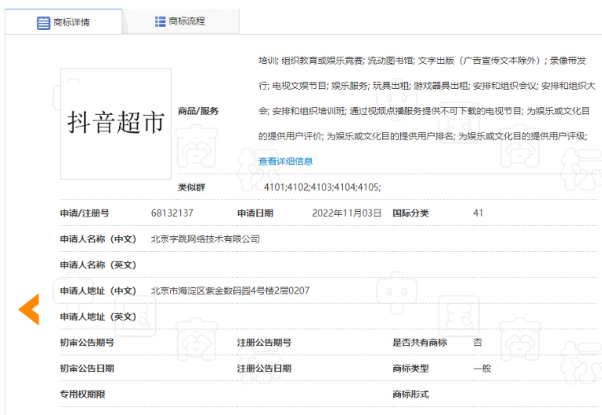Click the list icon on 商标流程 tab
602x415 pixels.
(160, 21)
